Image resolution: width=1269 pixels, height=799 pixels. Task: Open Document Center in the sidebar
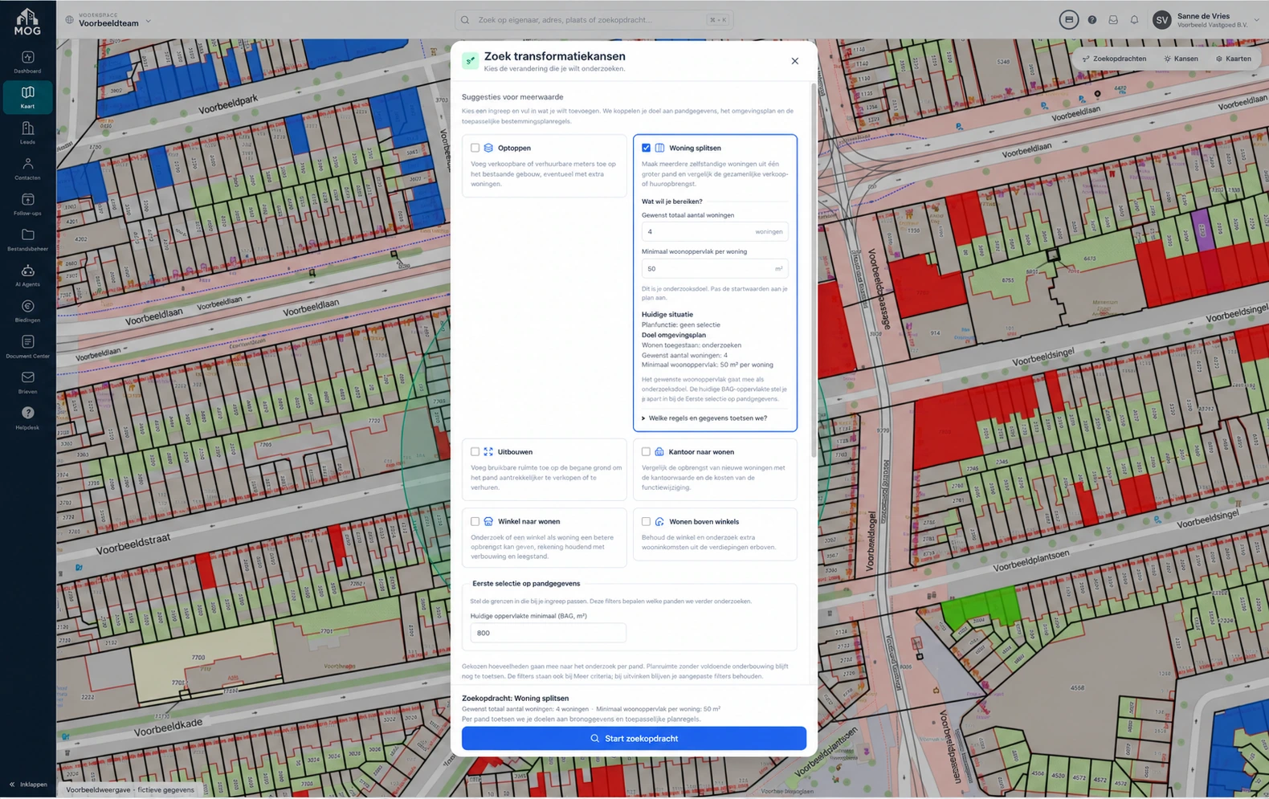pyautogui.click(x=27, y=347)
